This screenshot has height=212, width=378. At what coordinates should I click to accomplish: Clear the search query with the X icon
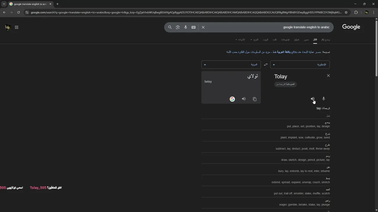203,27
